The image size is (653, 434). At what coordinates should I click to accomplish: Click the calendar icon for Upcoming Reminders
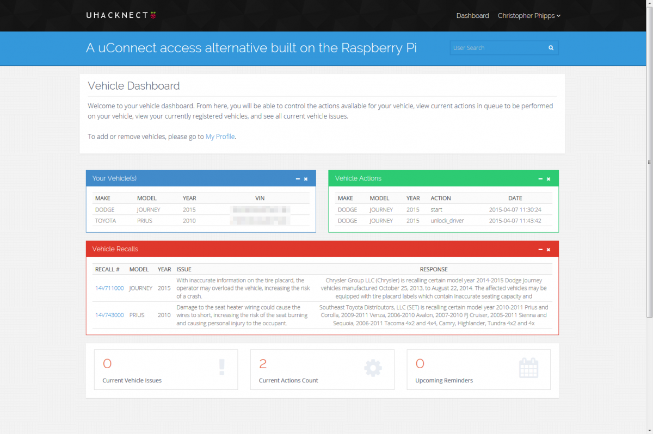point(529,368)
